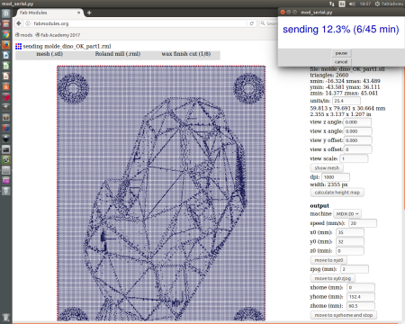Open Ubuntu dash search in launcher

[x=5, y=13]
